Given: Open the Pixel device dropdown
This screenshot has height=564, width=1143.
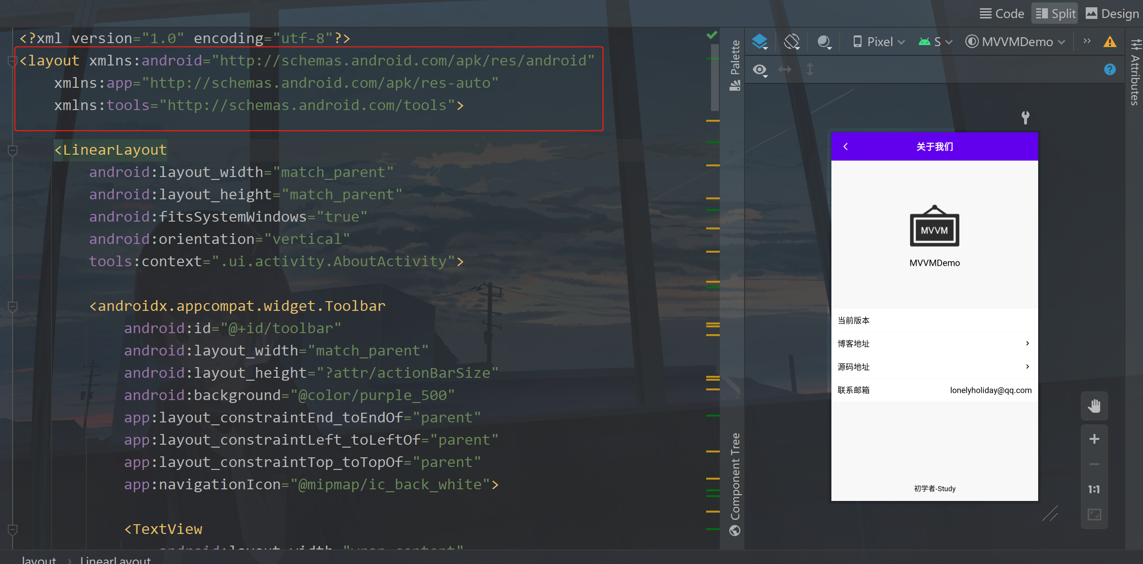Looking at the screenshot, I should pyautogui.click(x=878, y=41).
